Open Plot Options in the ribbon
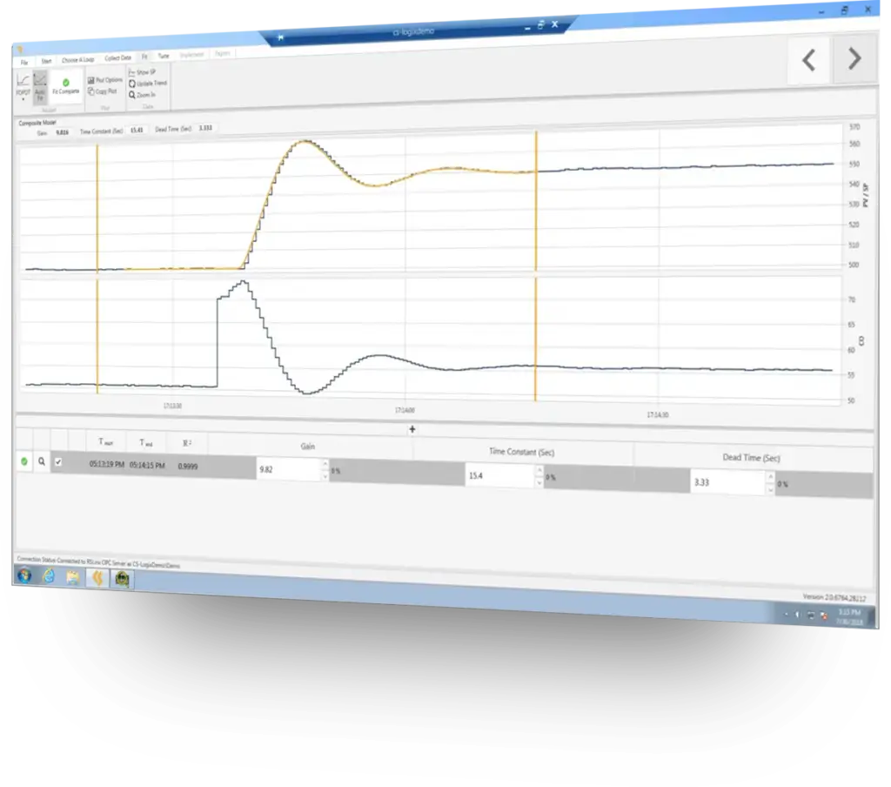This screenshot has width=891, height=787. (x=105, y=79)
